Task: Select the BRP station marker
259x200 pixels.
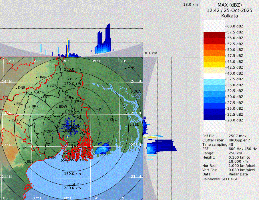Action: [68, 79]
